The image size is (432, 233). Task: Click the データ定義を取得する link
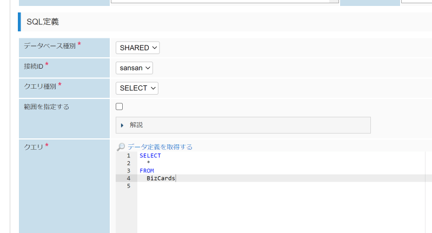pos(160,147)
